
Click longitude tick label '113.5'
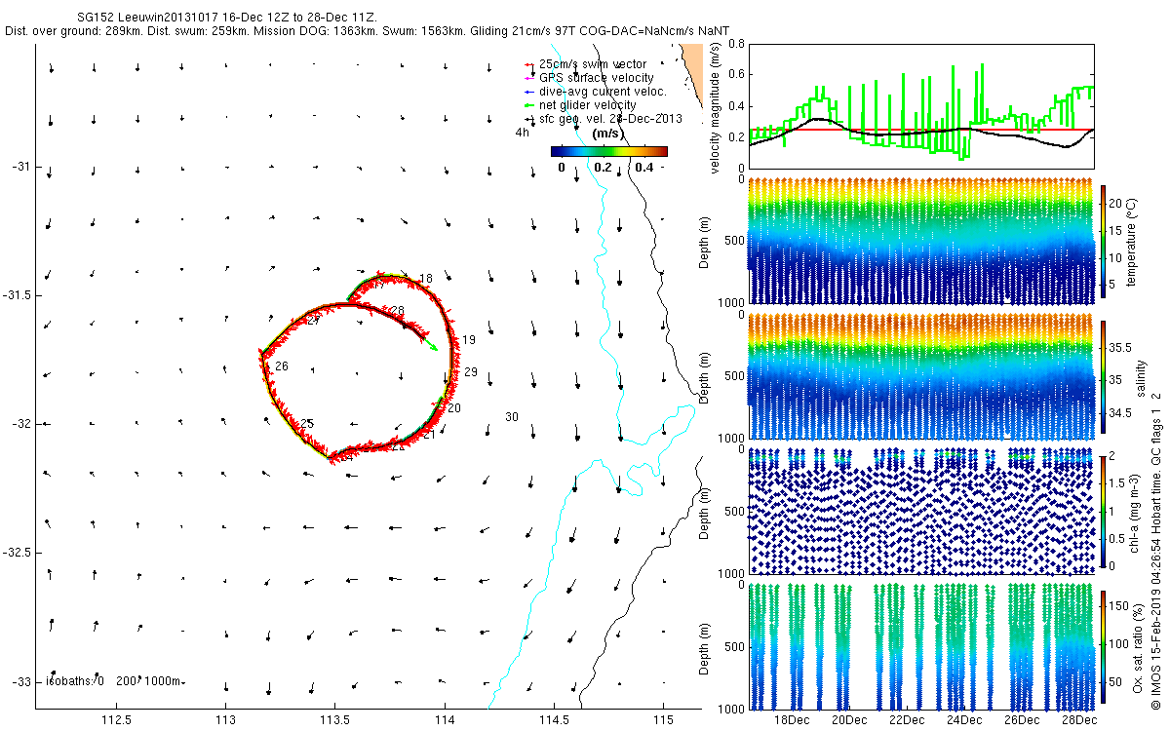335,720
